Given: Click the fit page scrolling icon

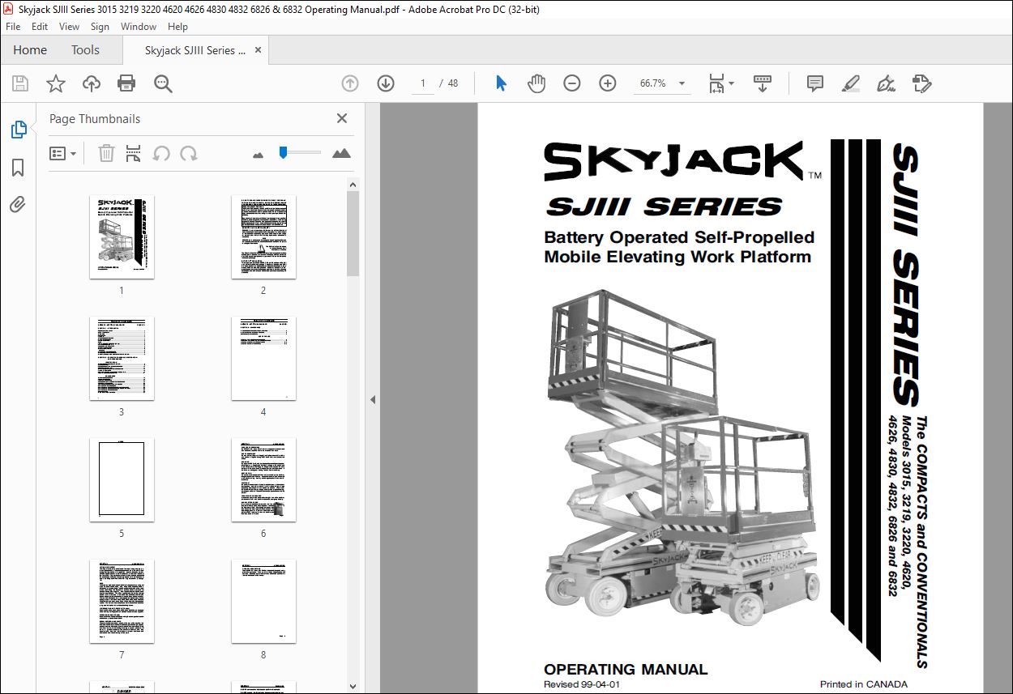Looking at the screenshot, I should point(716,83).
